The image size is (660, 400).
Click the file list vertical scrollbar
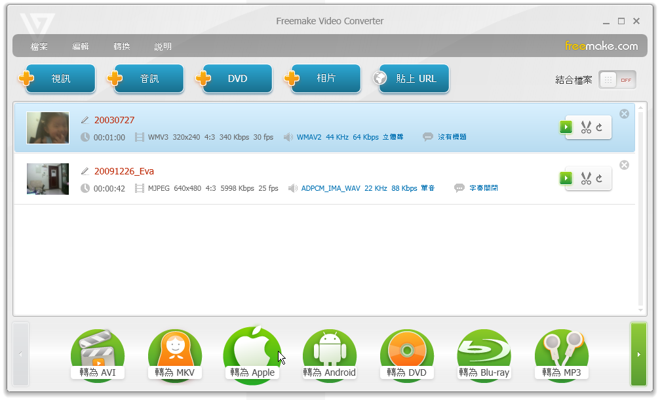pos(640,209)
